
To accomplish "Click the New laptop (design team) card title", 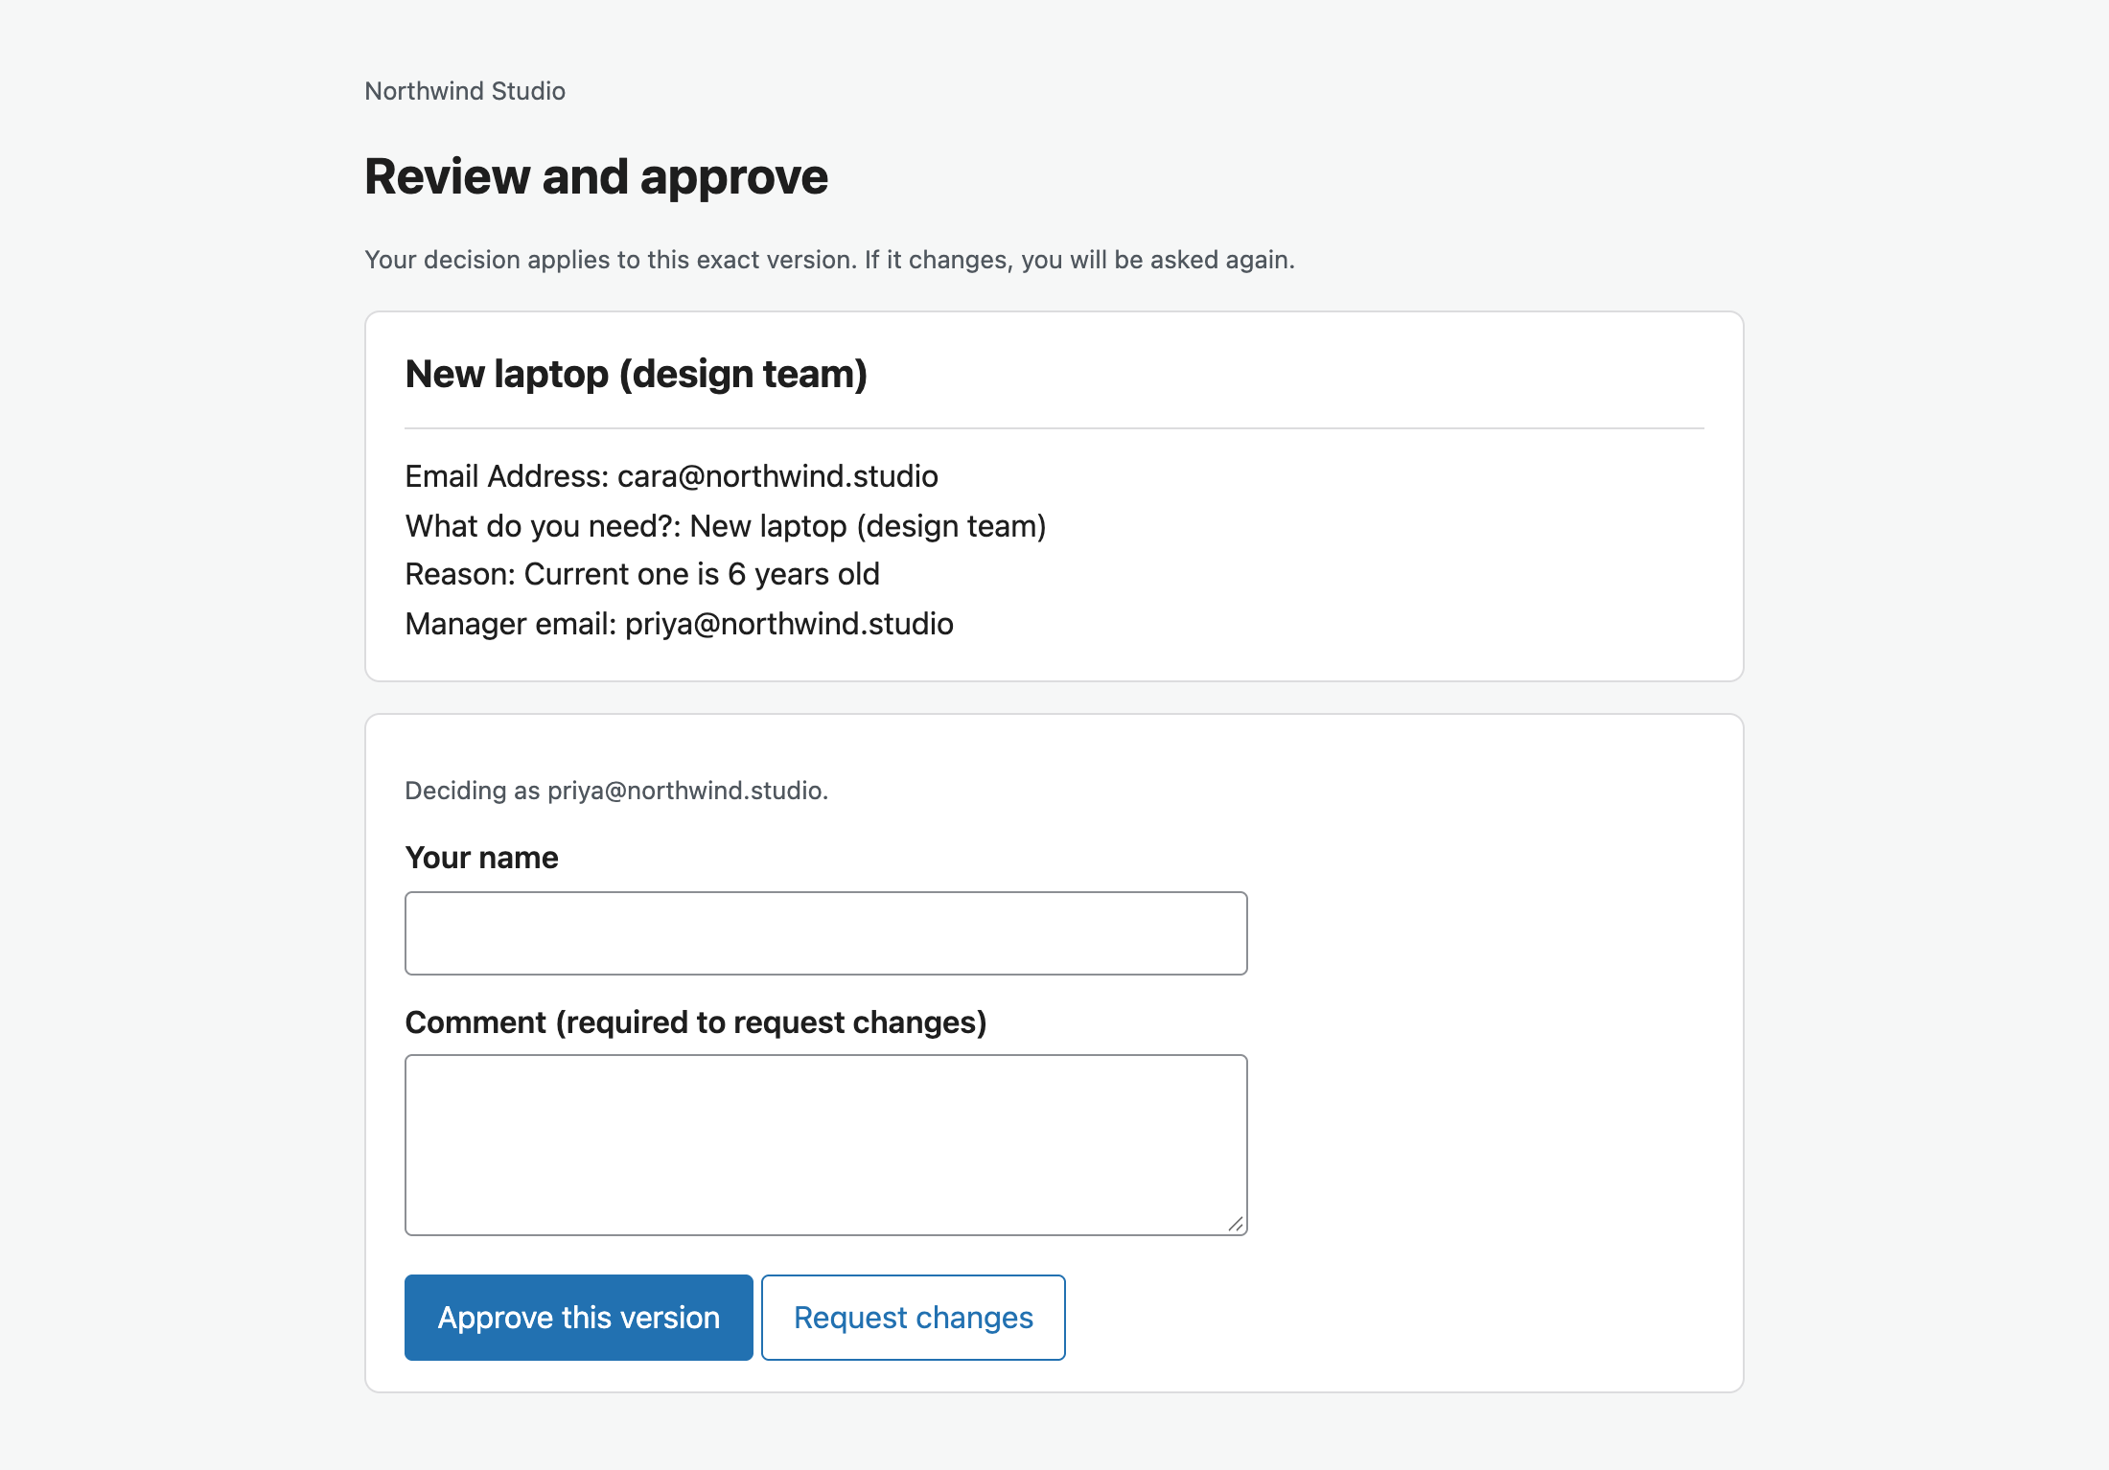I will coord(637,374).
